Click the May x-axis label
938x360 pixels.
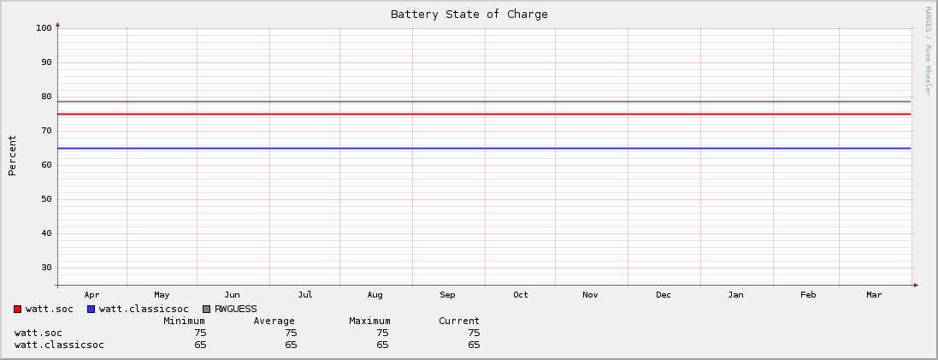(162, 295)
